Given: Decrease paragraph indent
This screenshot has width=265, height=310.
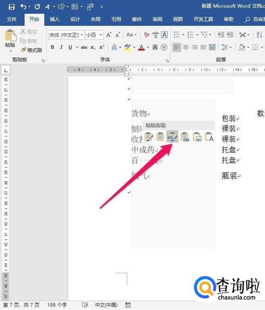Looking at the screenshot, I should pyautogui.click(x=221, y=35).
